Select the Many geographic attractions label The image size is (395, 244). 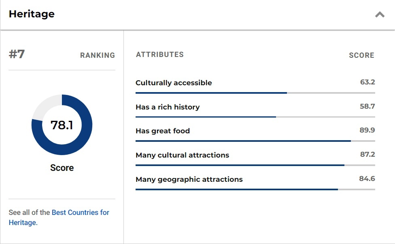(x=189, y=179)
